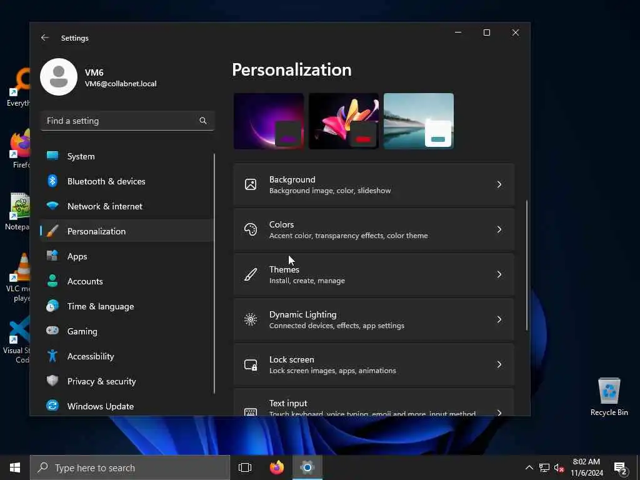Click the Colors palette icon
The height and width of the screenshot is (480, 640).
(x=251, y=229)
